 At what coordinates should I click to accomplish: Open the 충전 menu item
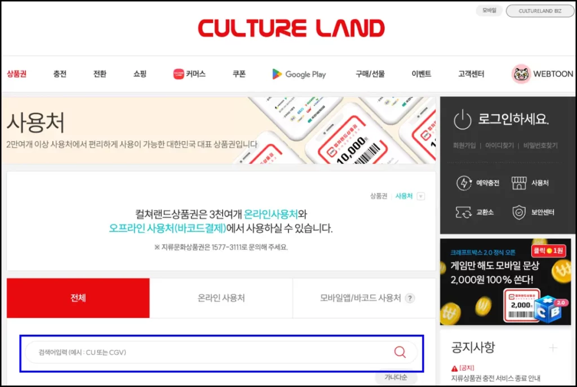pos(59,74)
